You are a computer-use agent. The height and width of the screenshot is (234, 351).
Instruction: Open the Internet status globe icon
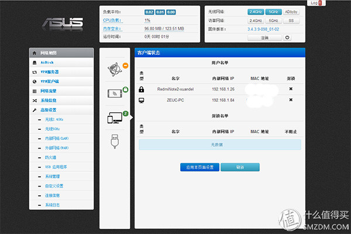(x=115, y=69)
